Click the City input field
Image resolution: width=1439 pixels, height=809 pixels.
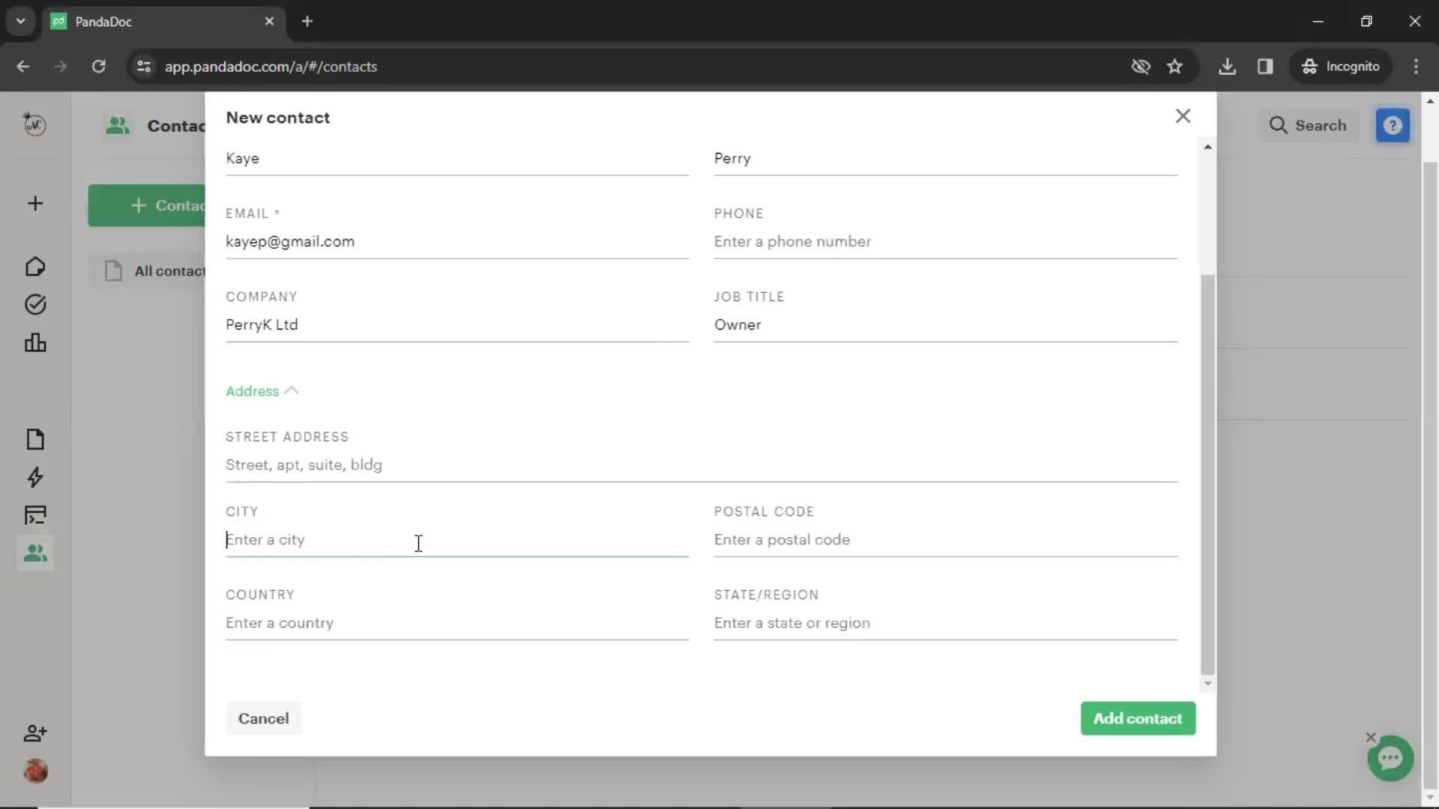456,539
